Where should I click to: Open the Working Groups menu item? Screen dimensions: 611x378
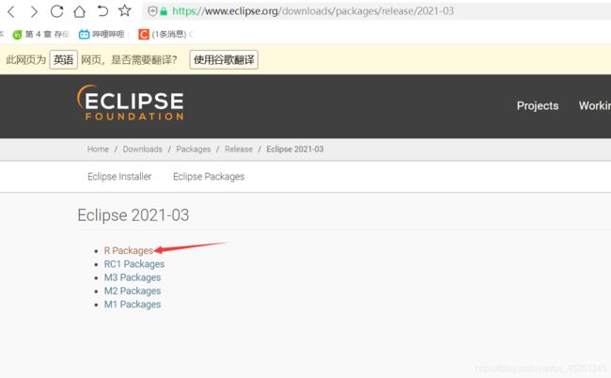[x=595, y=105]
